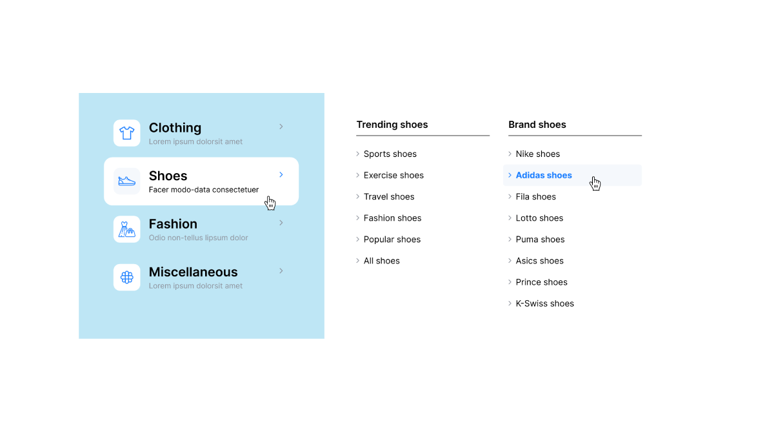Open the Clothing menu item
The image size is (767, 432).
(x=175, y=128)
